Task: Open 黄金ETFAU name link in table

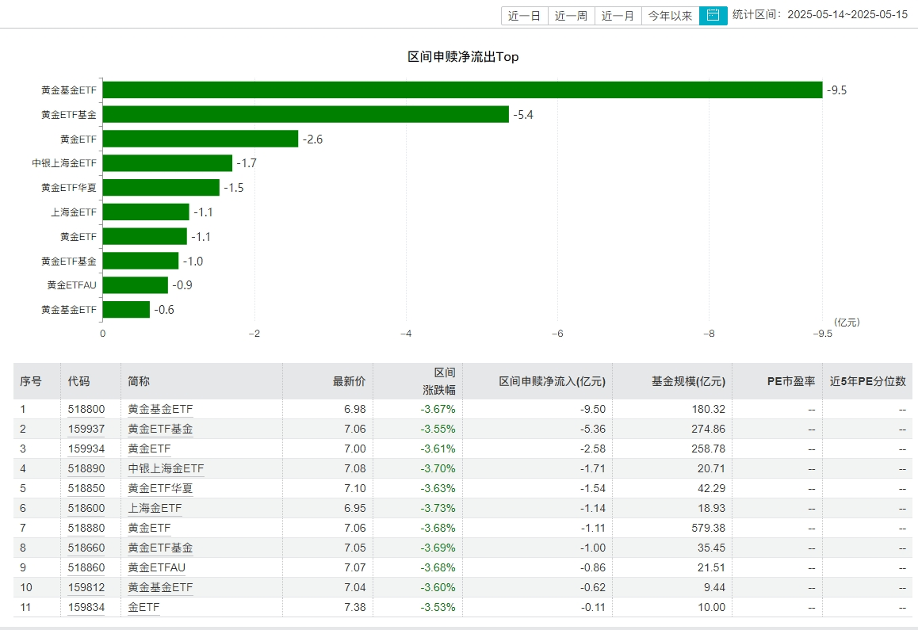Action: (156, 568)
